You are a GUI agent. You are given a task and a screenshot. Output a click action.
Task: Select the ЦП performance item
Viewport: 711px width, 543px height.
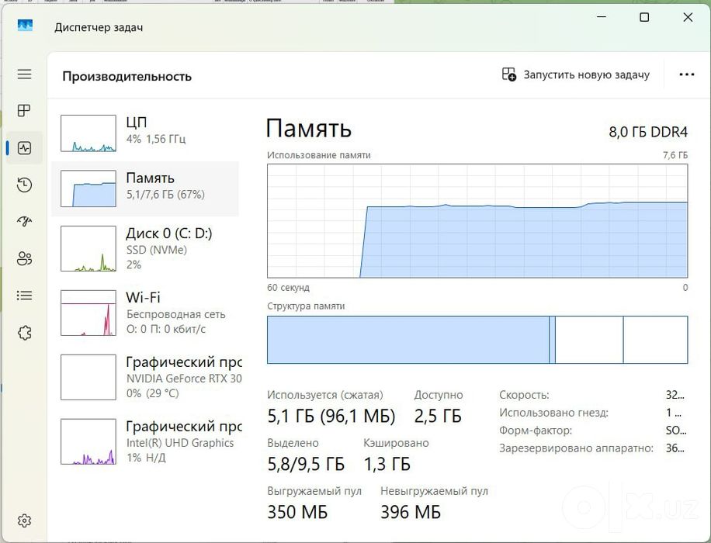pyautogui.click(x=145, y=133)
